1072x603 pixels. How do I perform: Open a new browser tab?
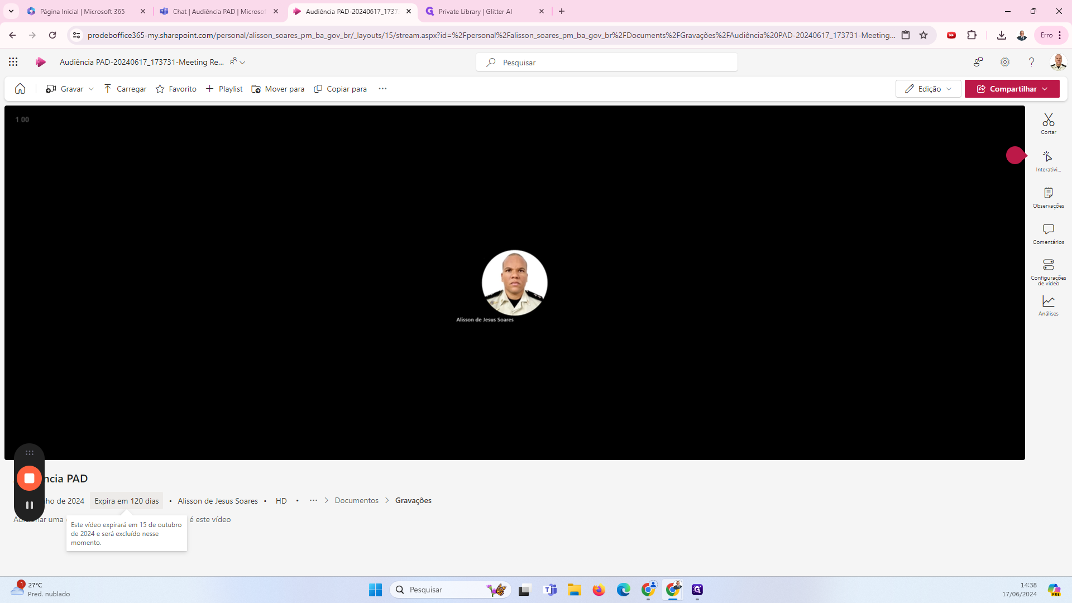click(562, 11)
